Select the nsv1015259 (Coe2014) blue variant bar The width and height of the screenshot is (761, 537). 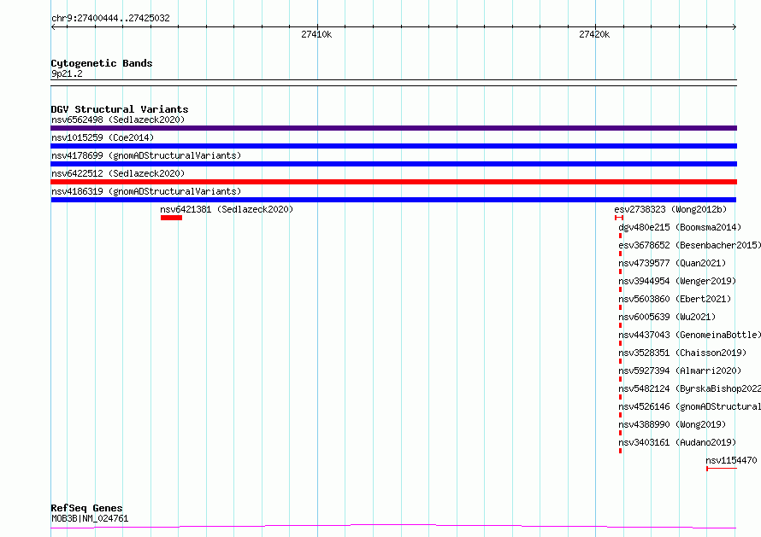click(x=393, y=146)
